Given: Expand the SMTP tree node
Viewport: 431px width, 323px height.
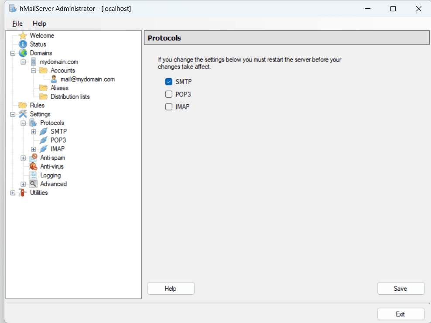Looking at the screenshot, I should click(x=33, y=131).
